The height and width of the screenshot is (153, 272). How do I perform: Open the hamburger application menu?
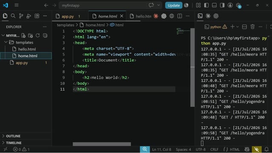pyautogui.click(x=17, y=5)
